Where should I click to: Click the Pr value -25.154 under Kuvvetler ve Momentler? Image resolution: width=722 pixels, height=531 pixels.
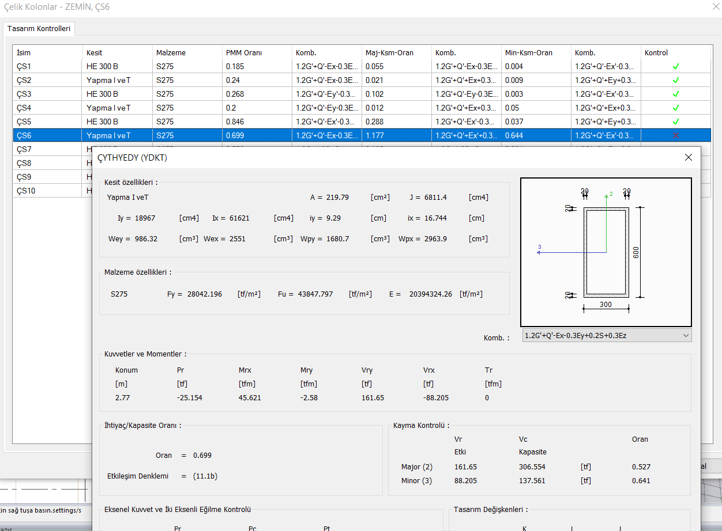(190, 398)
